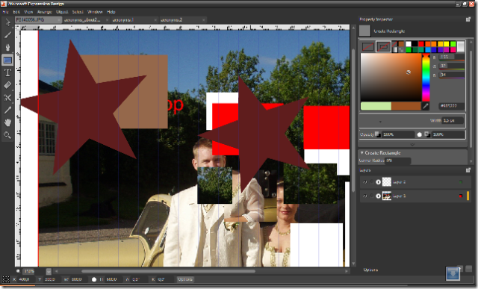Click inside the brown color picker field
Image resolution: width=478 pixels, height=289 pixels.
tap(391, 77)
